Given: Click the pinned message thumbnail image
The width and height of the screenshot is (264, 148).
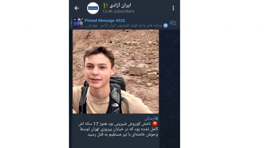Looking at the screenshot, I should 78,23.
